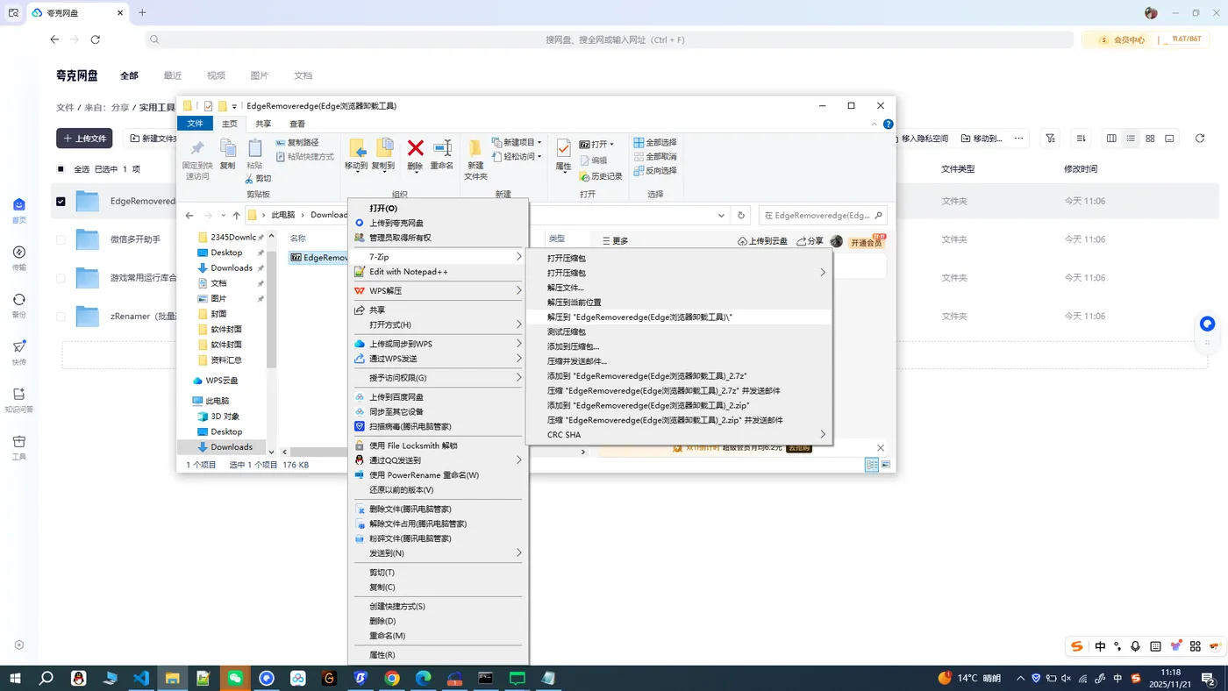Open Visual Studio Code from the taskbar

[141, 678]
